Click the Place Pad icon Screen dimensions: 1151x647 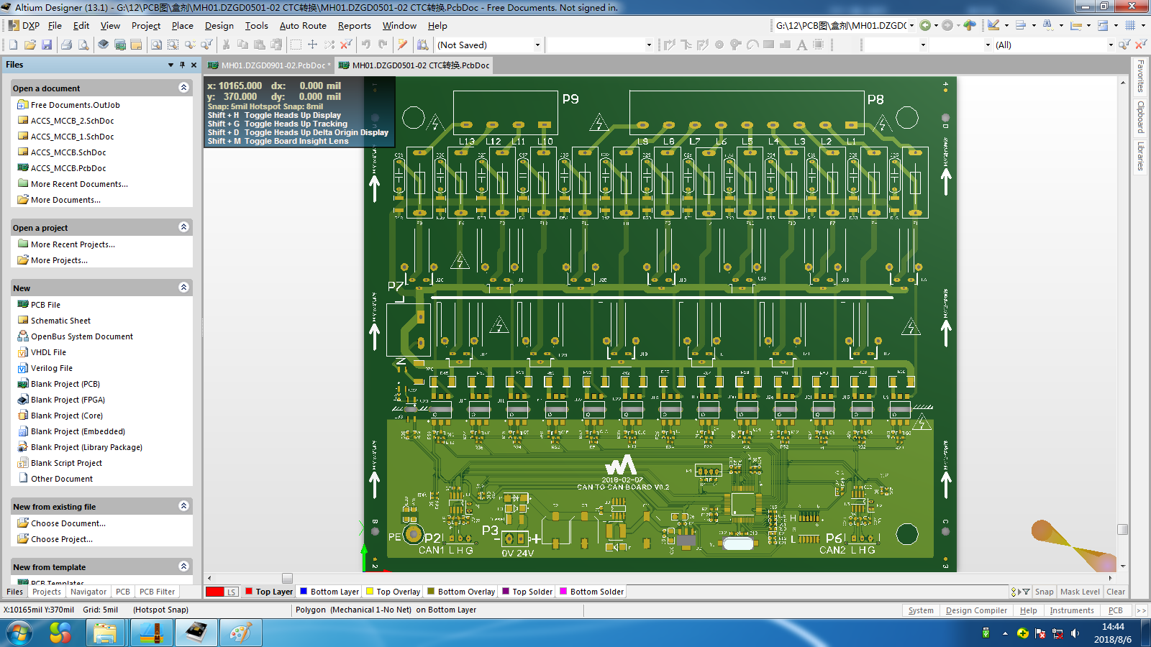click(719, 45)
